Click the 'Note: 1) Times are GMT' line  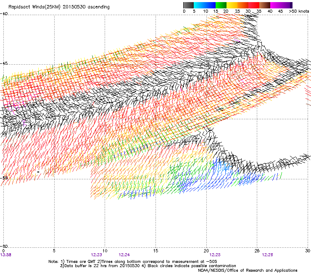[133, 262]
